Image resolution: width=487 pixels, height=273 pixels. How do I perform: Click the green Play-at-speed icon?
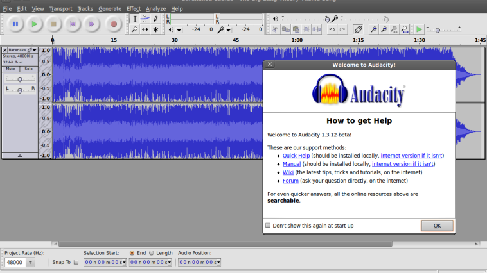pos(419,29)
